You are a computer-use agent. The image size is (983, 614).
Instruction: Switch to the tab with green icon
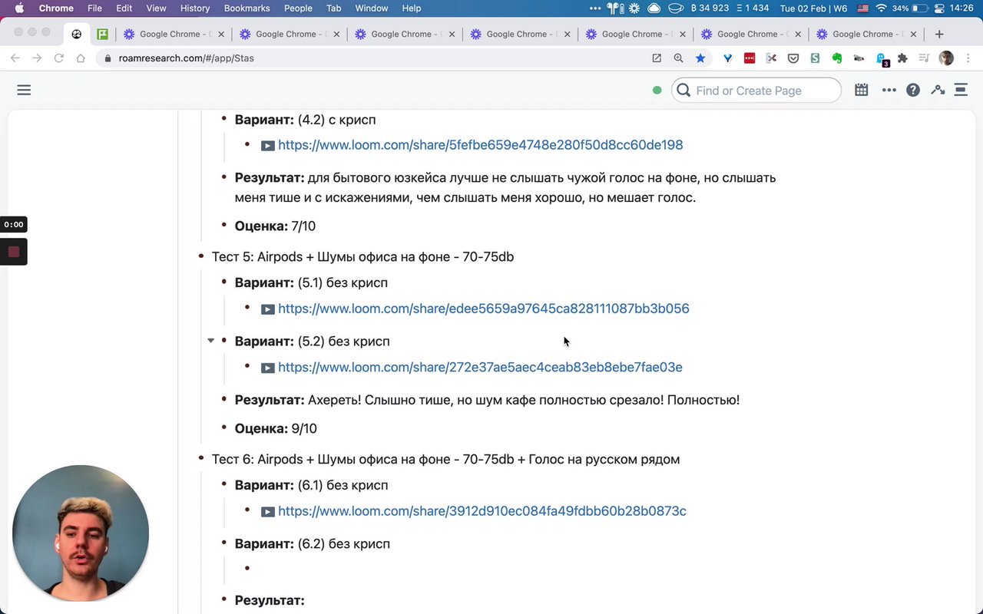tap(102, 34)
